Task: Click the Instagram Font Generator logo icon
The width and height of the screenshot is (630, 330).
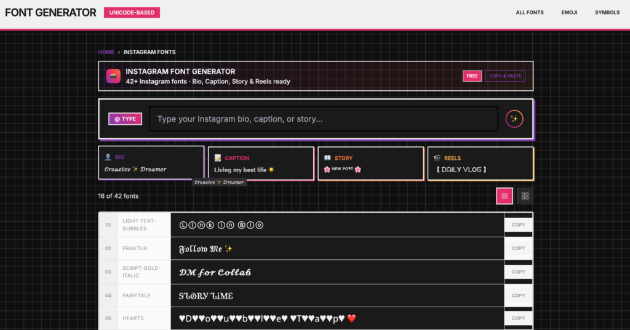Action: click(113, 76)
